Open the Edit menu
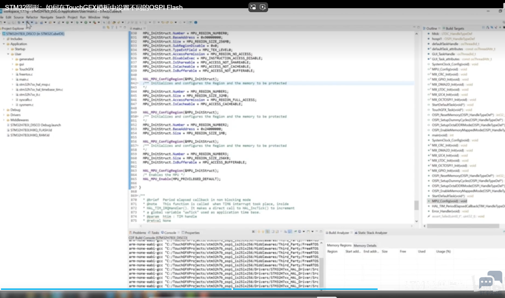The image size is (505, 298). 9,17
